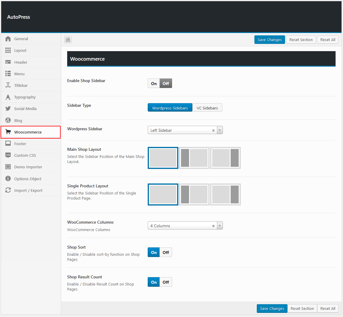Select Wordpress Sidebars as sidebar type
This screenshot has height=317, width=343.
pyautogui.click(x=170, y=108)
